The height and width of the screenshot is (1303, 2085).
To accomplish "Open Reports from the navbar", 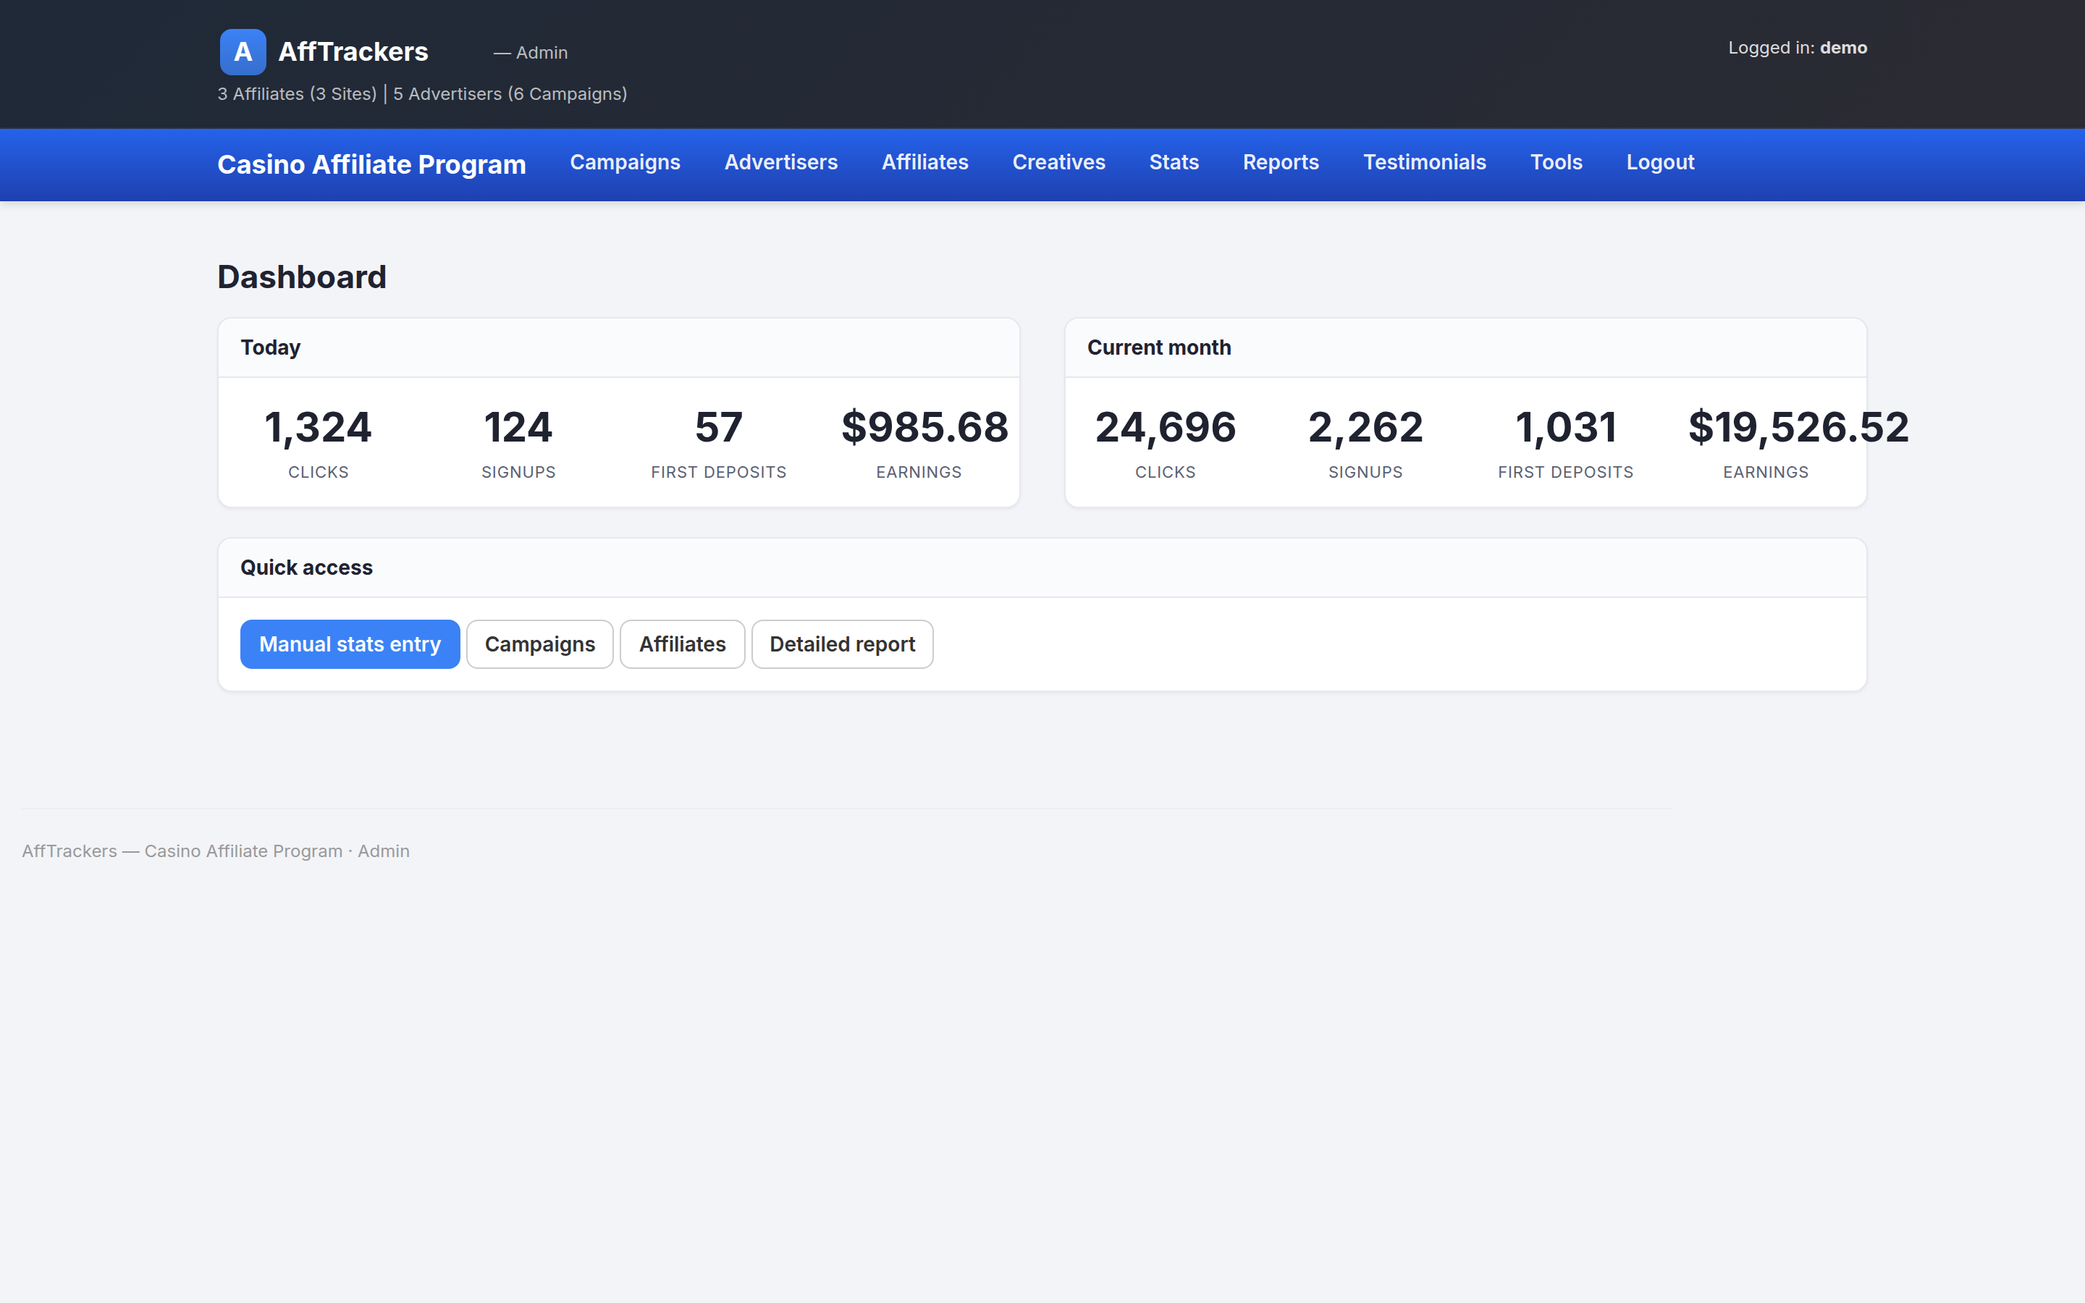I will coord(1280,162).
